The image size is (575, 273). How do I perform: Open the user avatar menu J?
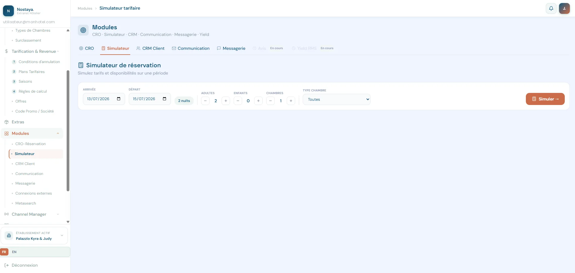(x=564, y=8)
